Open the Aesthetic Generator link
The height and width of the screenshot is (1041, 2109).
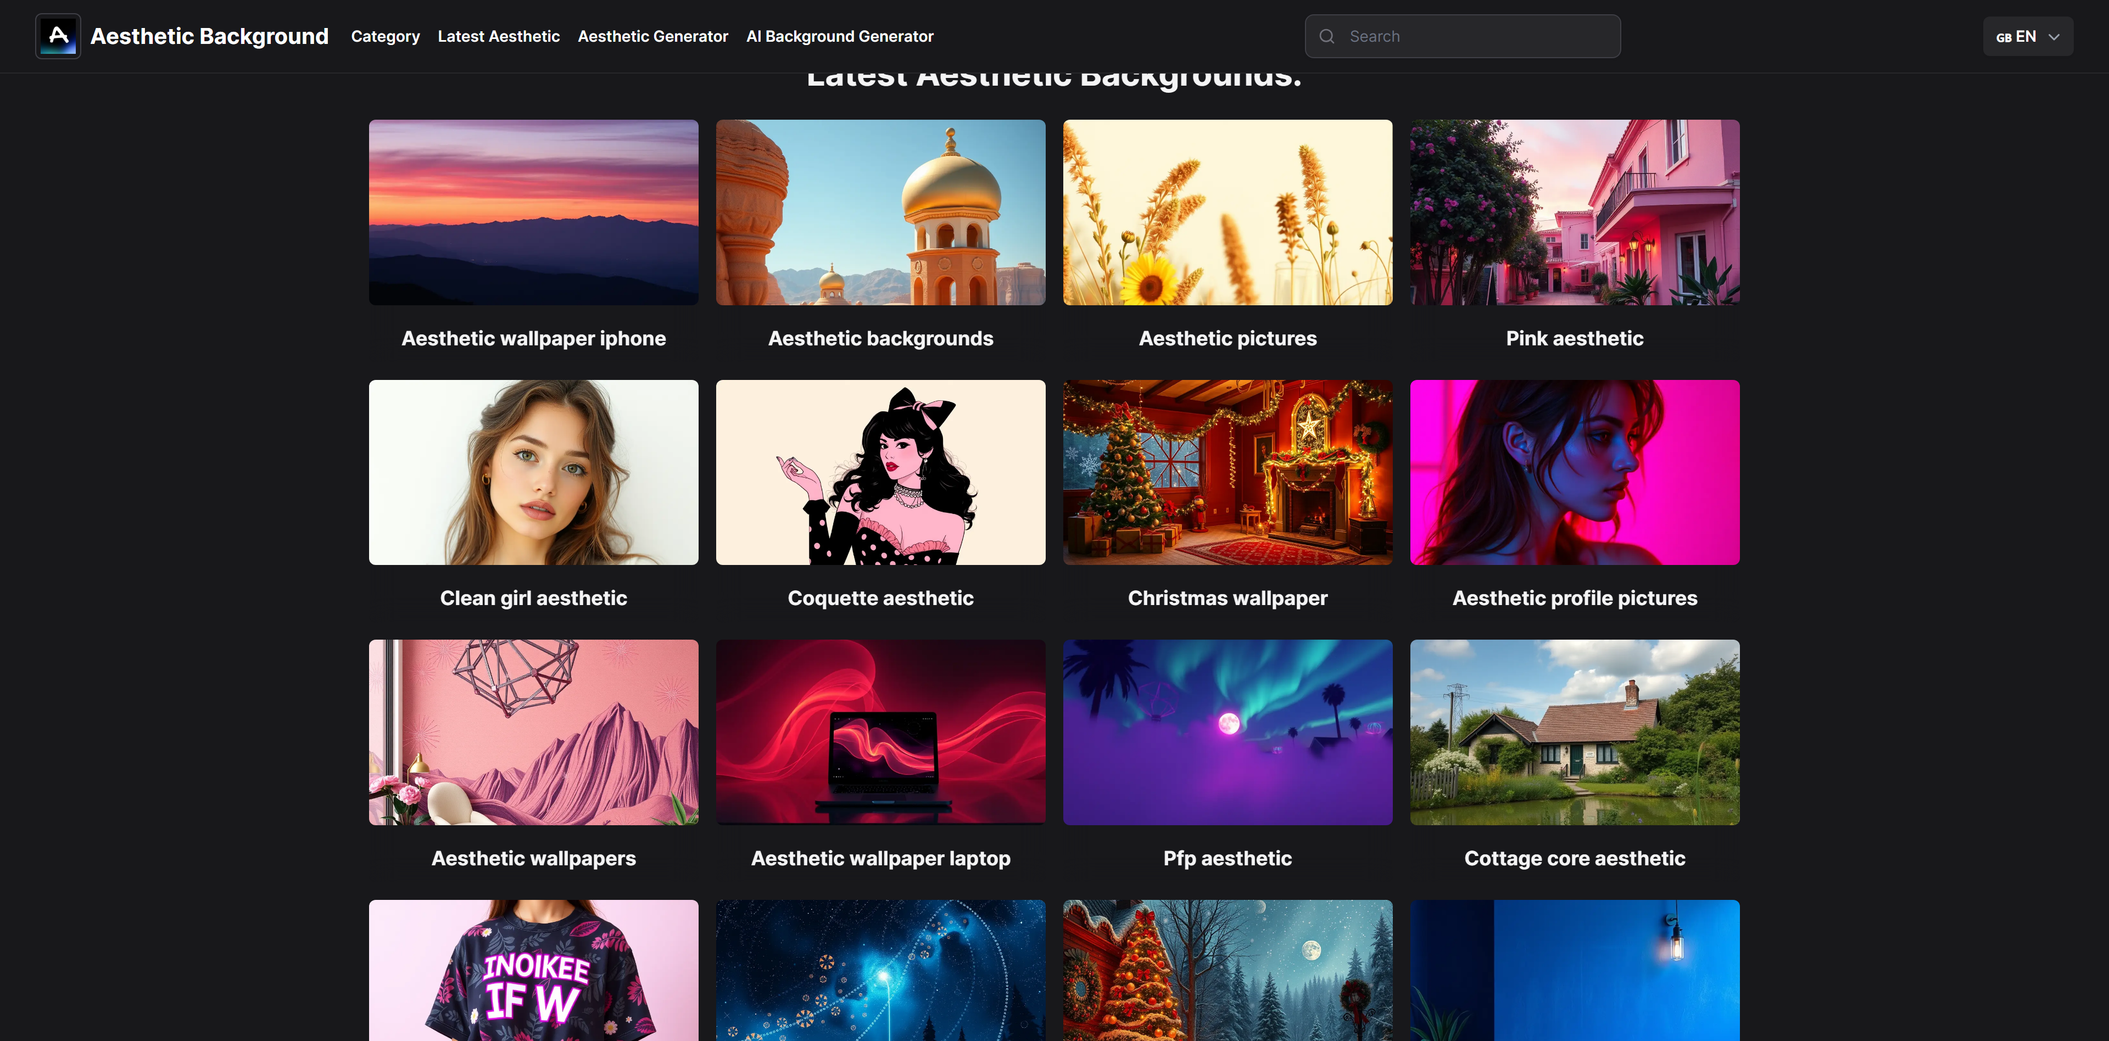652,36
